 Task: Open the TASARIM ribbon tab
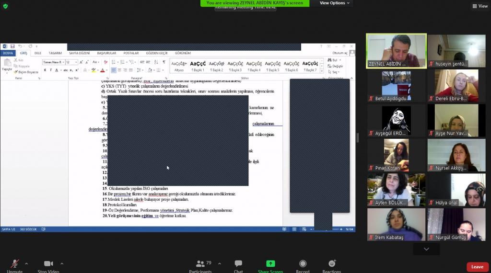point(55,53)
